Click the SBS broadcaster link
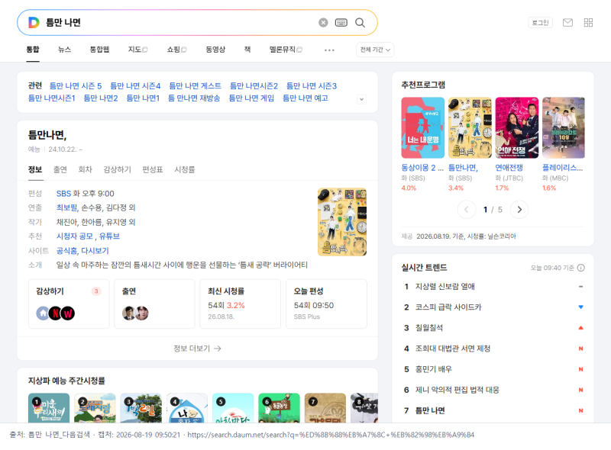Screen dimensions: 611x450 point(63,194)
